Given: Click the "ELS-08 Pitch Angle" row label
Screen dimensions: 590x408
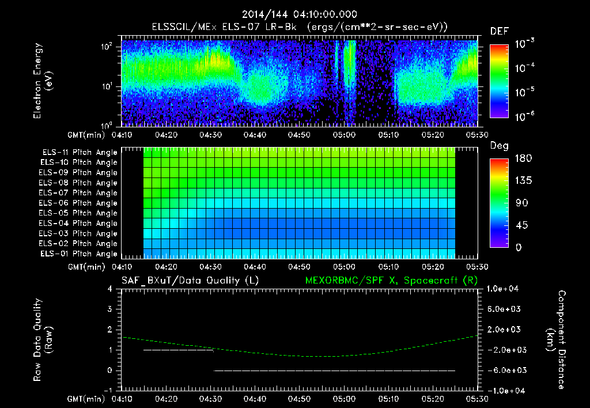Looking at the screenshot, I should [78, 183].
